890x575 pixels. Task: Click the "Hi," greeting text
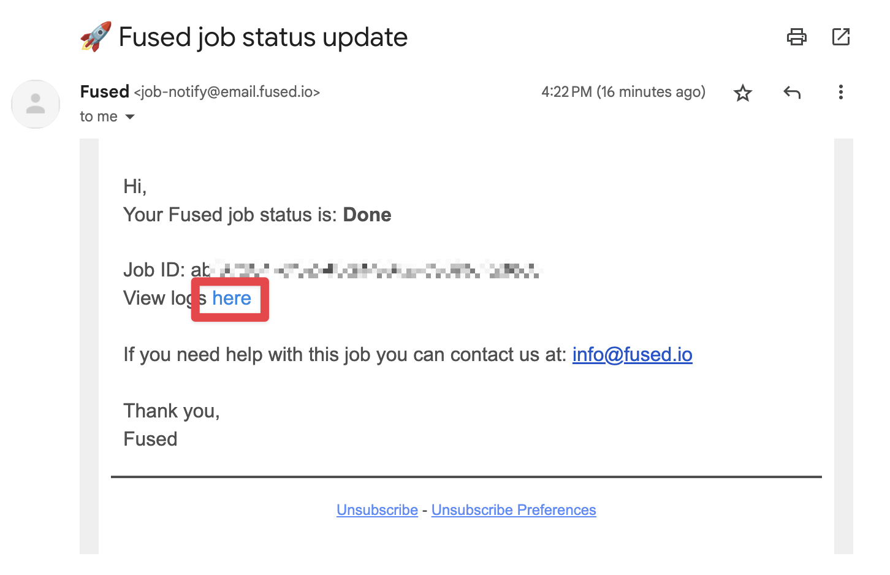(135, 186)
